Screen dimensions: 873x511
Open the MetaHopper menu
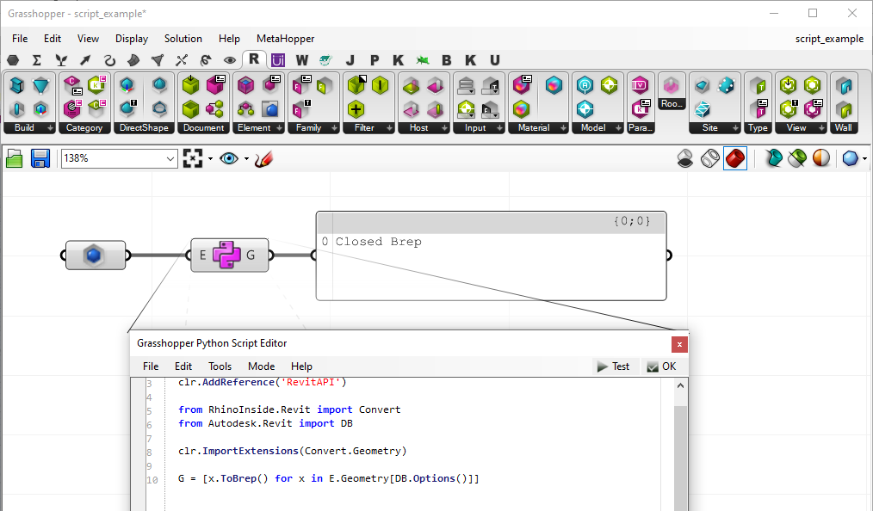coord(285,39)
